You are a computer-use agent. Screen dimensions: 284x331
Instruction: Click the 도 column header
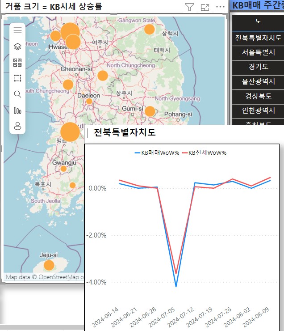(x=258, y=21)
